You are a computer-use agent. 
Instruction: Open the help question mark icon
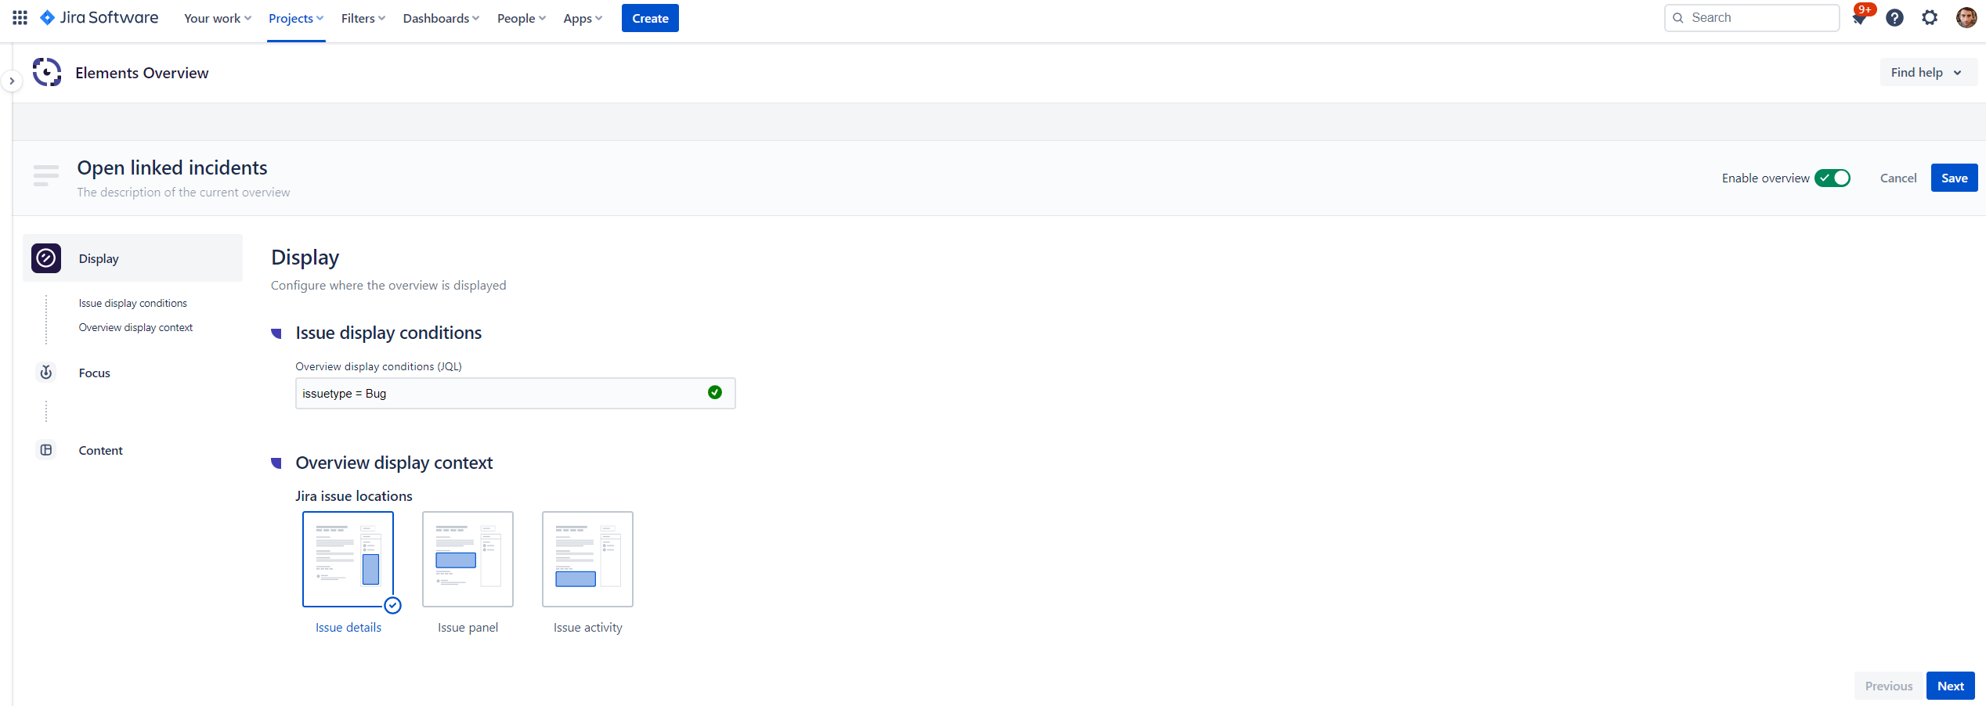(1894, 18)
